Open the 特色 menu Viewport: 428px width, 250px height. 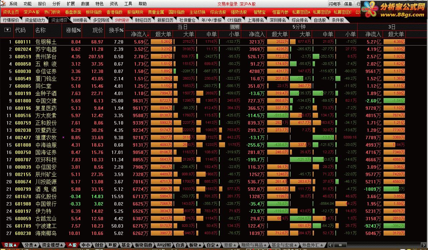point(99,4)
